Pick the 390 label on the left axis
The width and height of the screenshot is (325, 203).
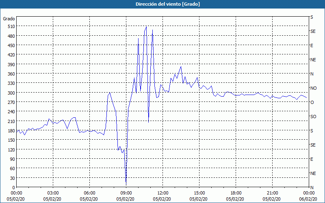[11, 65]
